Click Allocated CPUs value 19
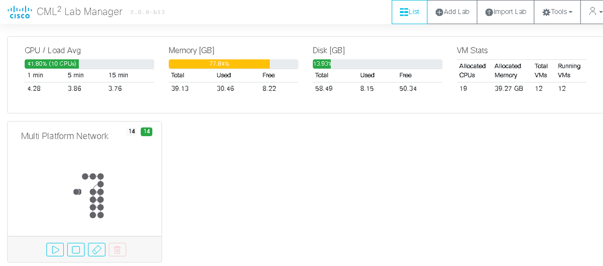The width and height of the screenshot is (603, 266). pos(463,89)
